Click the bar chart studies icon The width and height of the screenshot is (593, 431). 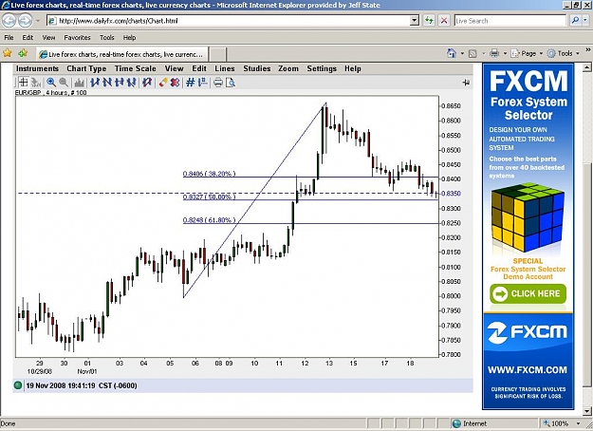(x=80, y=82)
